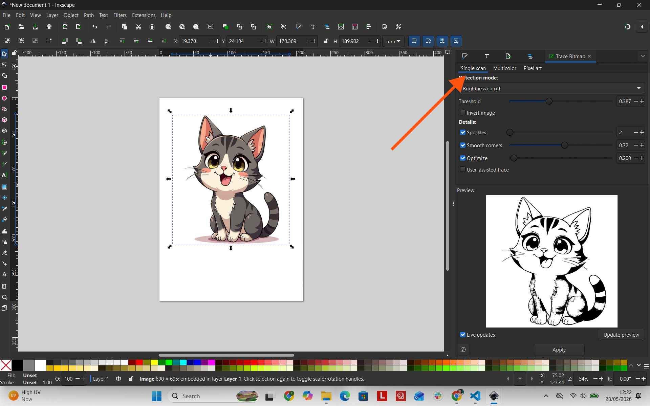This screenshot has width=650, height=406.
Task: Click the W width input field
Action: 291,41
